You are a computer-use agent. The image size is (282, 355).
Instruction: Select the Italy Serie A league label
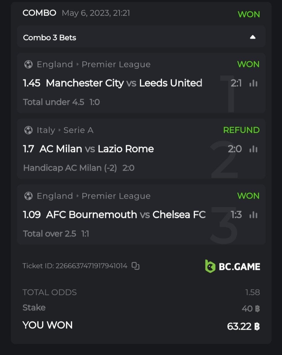(65, 130)
